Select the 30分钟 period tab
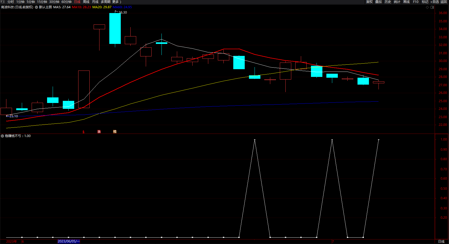 coord(54,2)
